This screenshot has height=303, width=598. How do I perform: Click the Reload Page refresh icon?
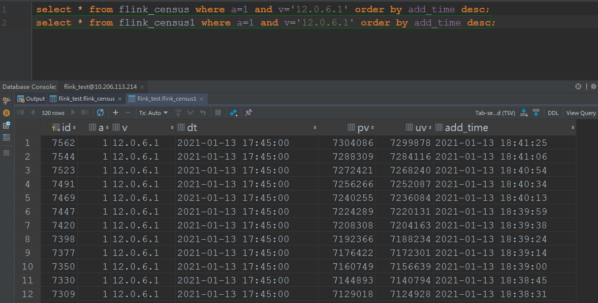pos(100,113)
